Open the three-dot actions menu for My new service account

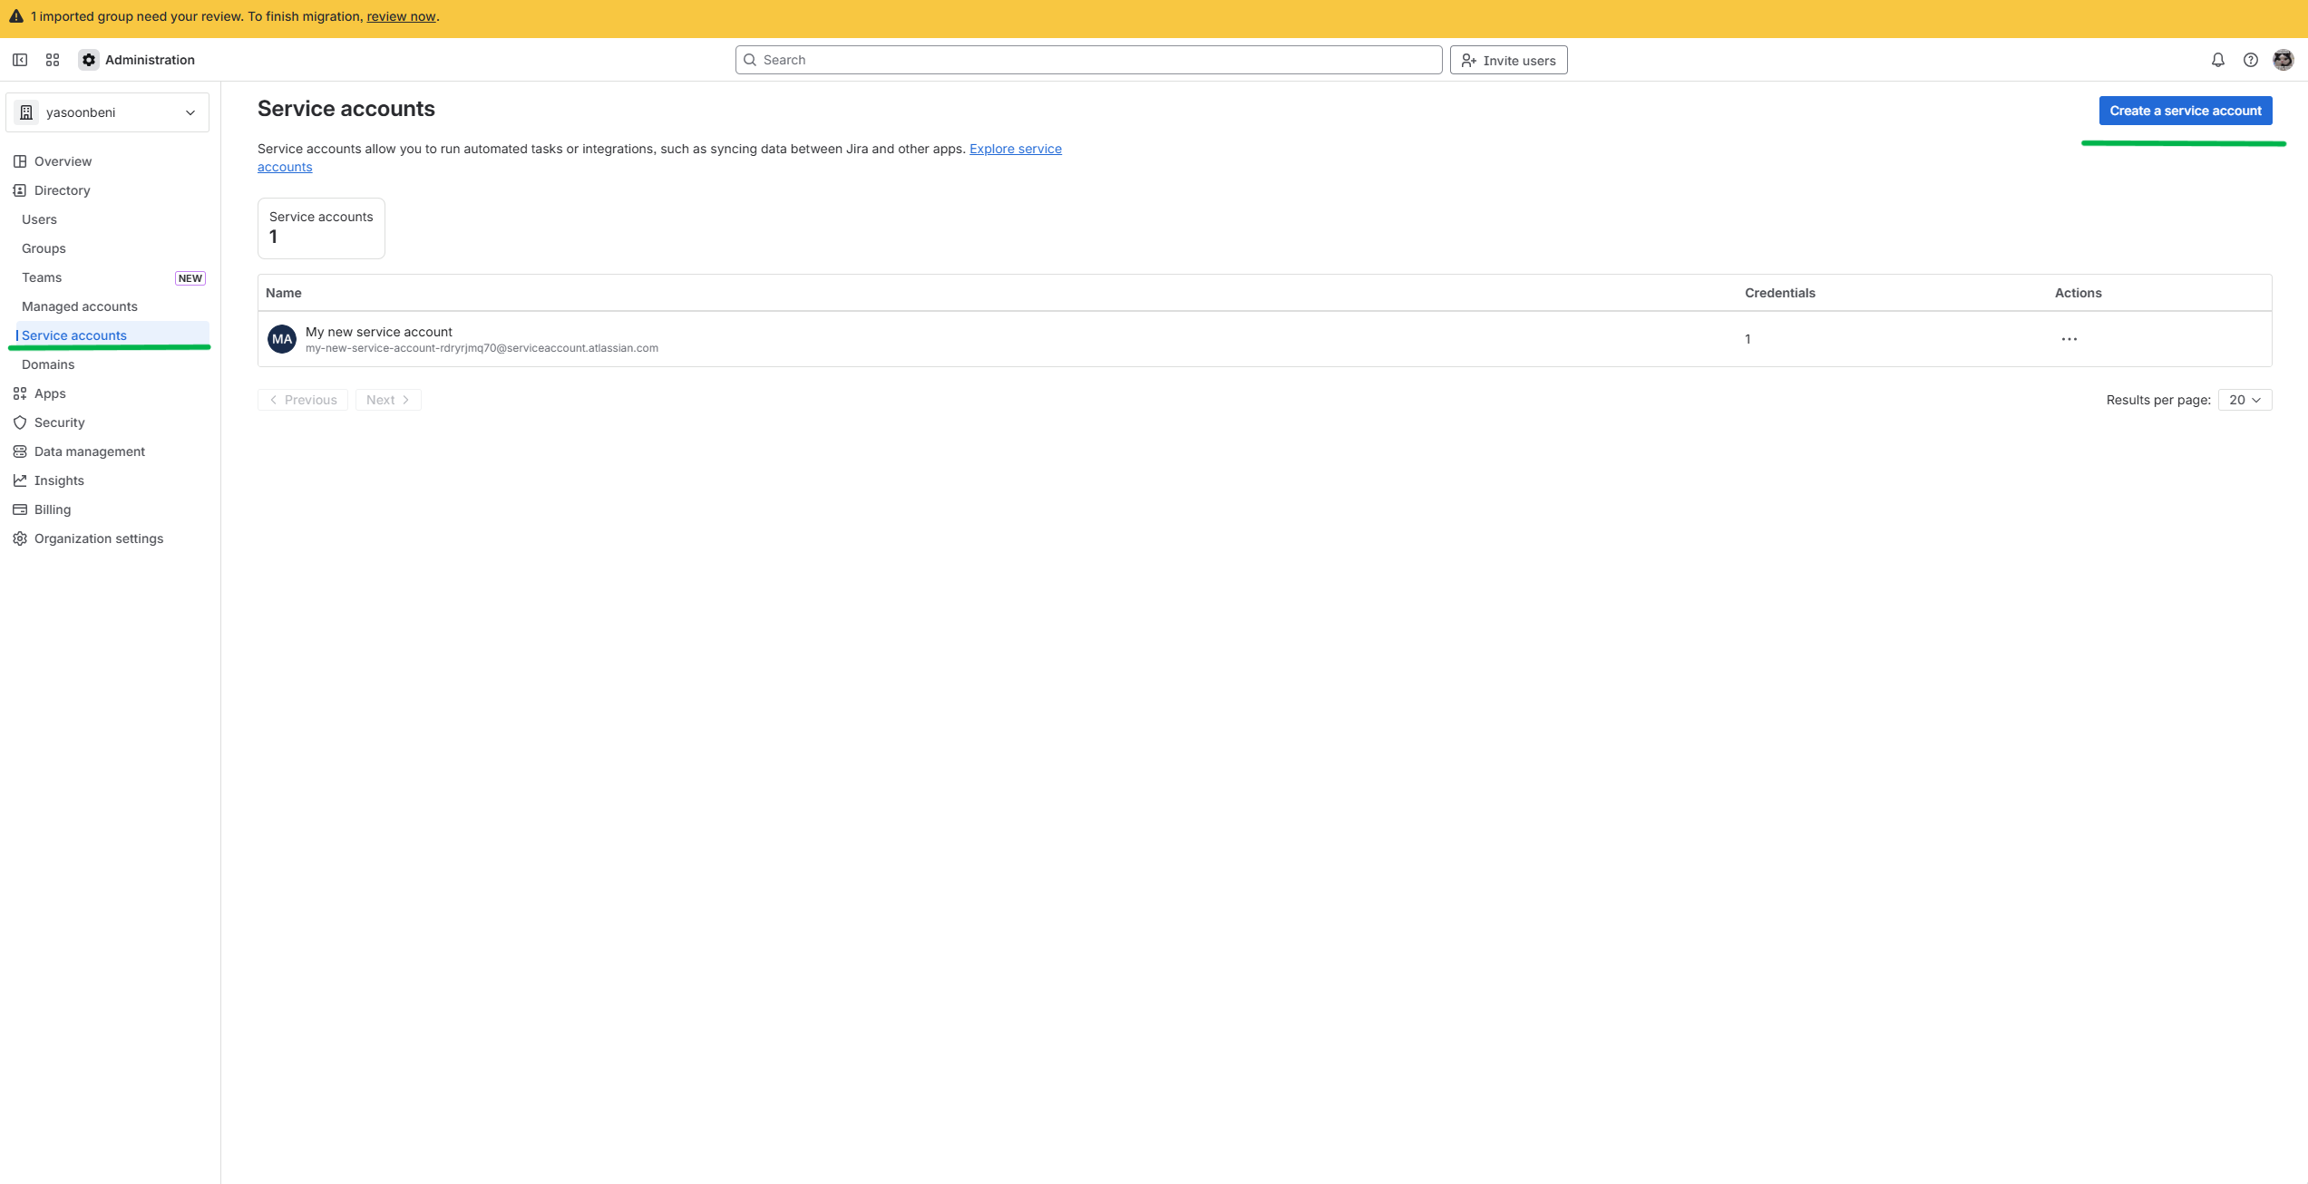click(2069, 339)
